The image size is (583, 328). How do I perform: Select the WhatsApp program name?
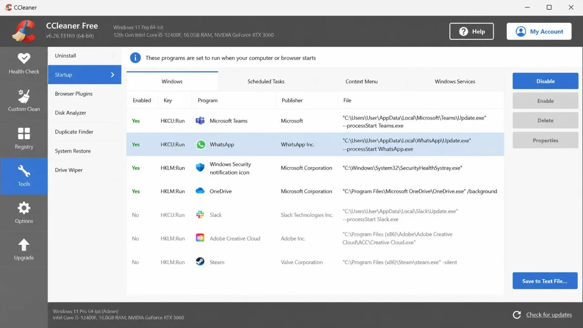click(x=222, y=144)
